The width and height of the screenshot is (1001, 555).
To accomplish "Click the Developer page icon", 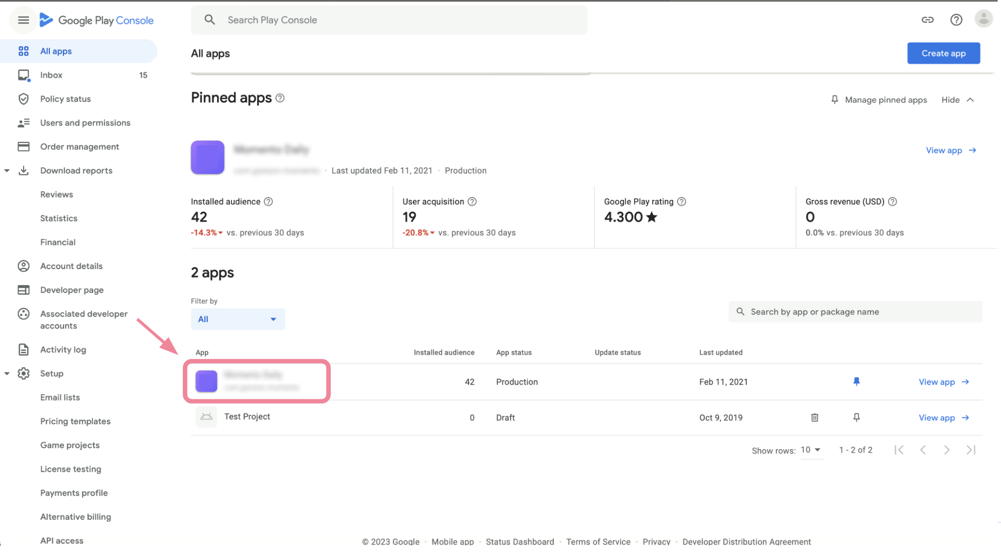I will pos(23,290).
